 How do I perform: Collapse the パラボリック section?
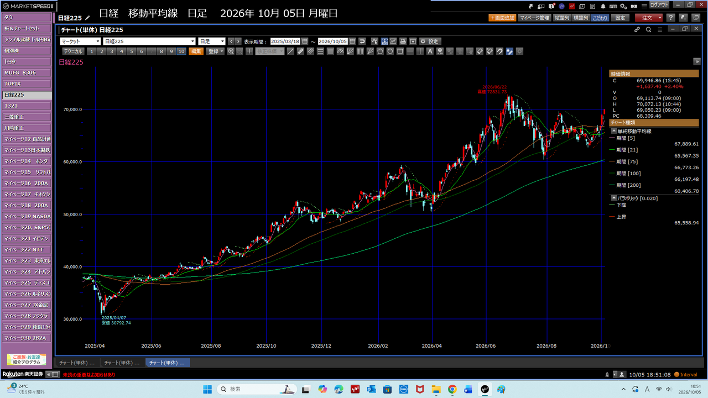[613, 198]
